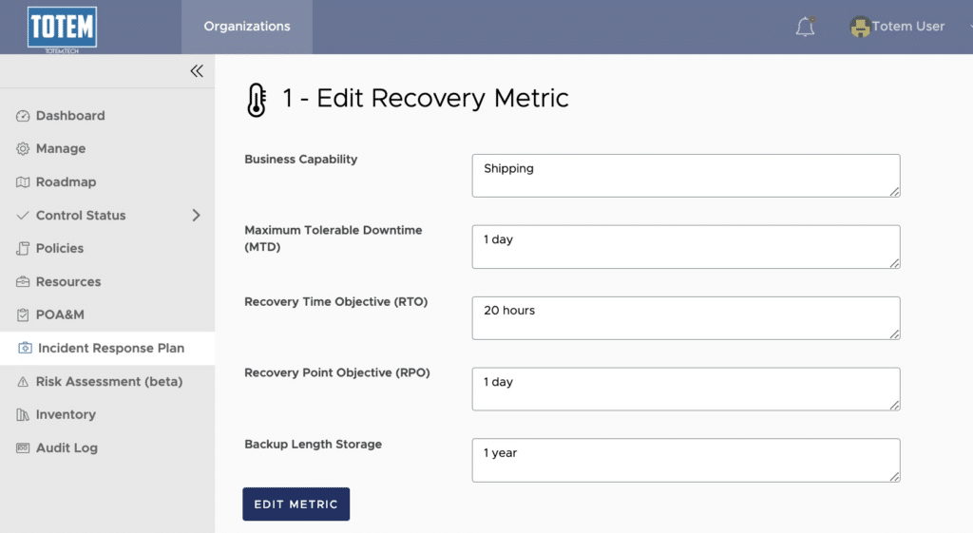Image resolution: width=973 pixels, height=533 pixels.
Task: Click the Incident Response Plan kit icon
Action: (25, 348)
